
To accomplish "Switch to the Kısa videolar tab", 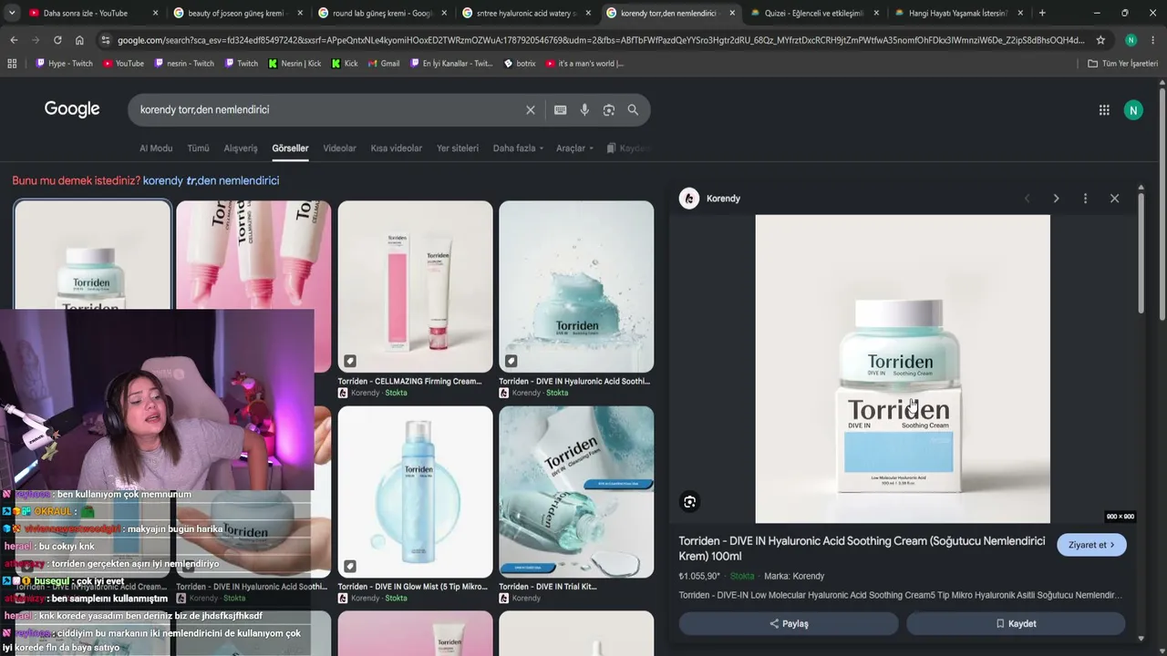I will tap(397, 149).
